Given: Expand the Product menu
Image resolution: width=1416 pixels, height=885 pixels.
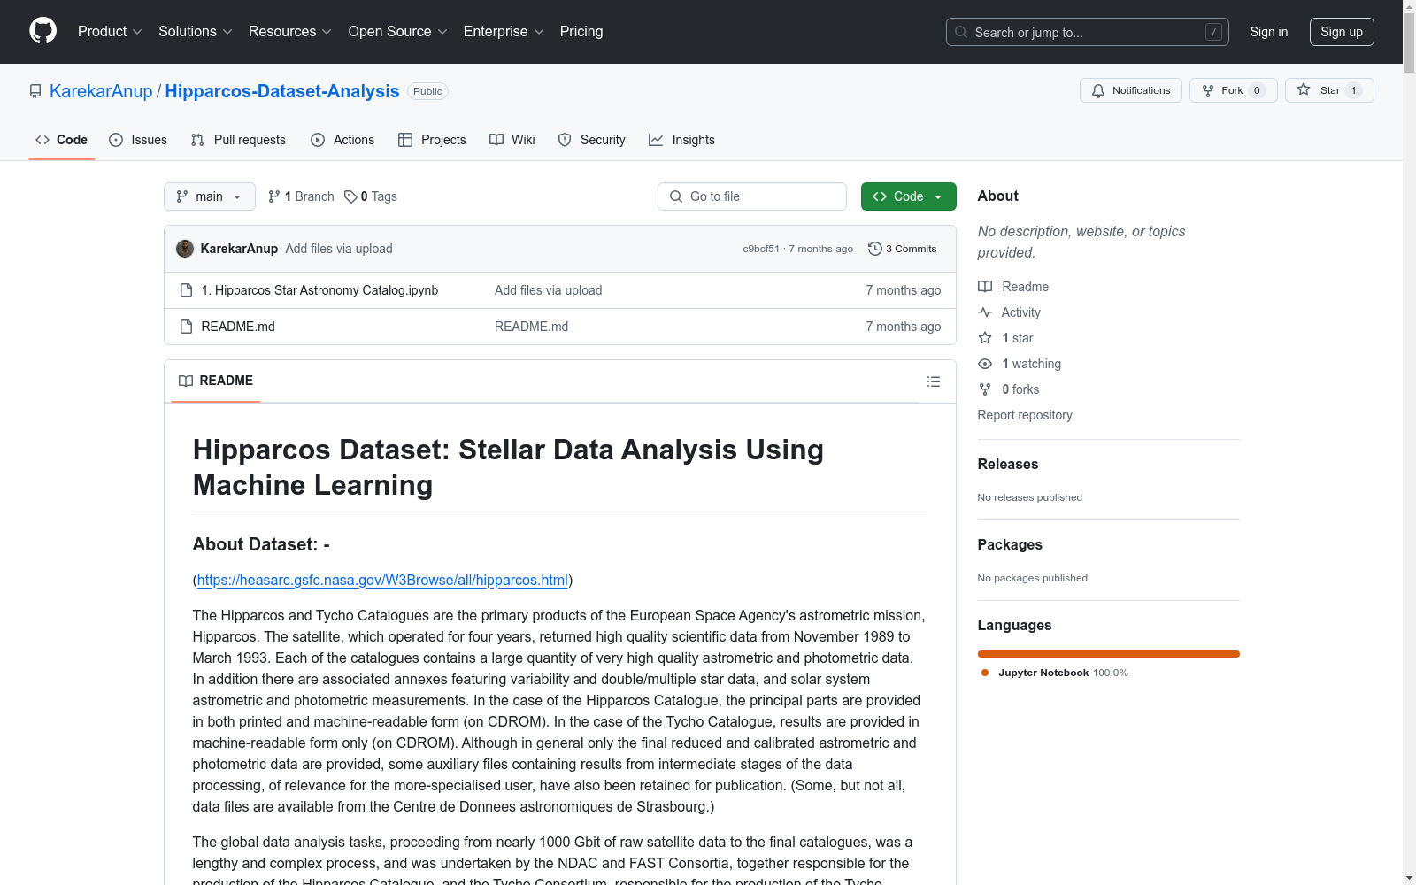Looking at the screenshot, I should 110,32.
